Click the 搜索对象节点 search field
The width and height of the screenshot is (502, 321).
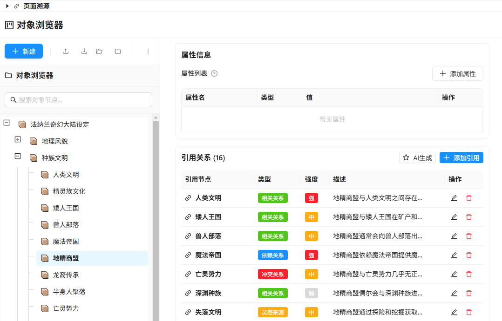78,100
